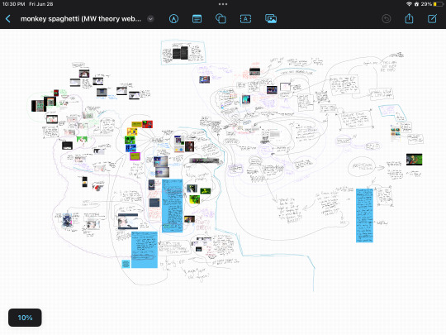Select the tall blue sticky note on right side
Image resolution: width=446 pixels, height=335 pixels.
click(x=365, y=216)
